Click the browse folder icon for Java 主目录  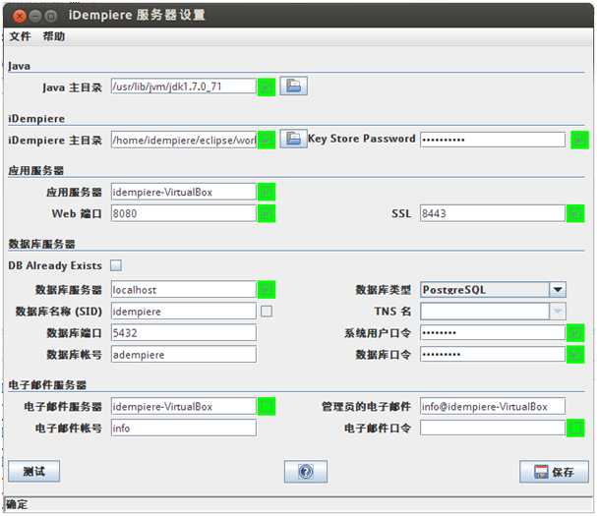pos(293,86)
